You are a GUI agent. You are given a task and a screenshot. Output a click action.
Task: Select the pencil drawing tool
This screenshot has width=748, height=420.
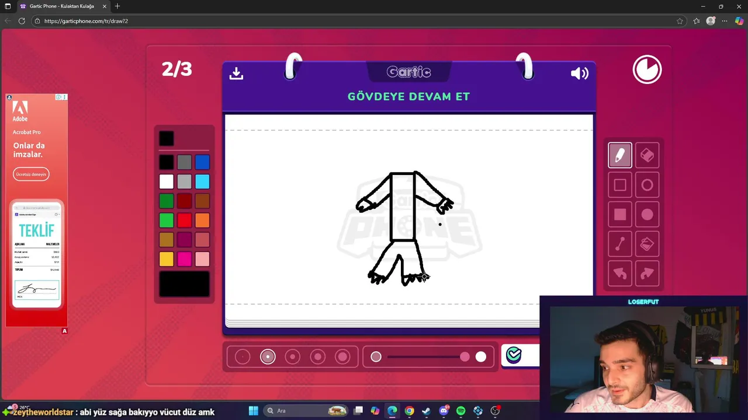point(620,155)
